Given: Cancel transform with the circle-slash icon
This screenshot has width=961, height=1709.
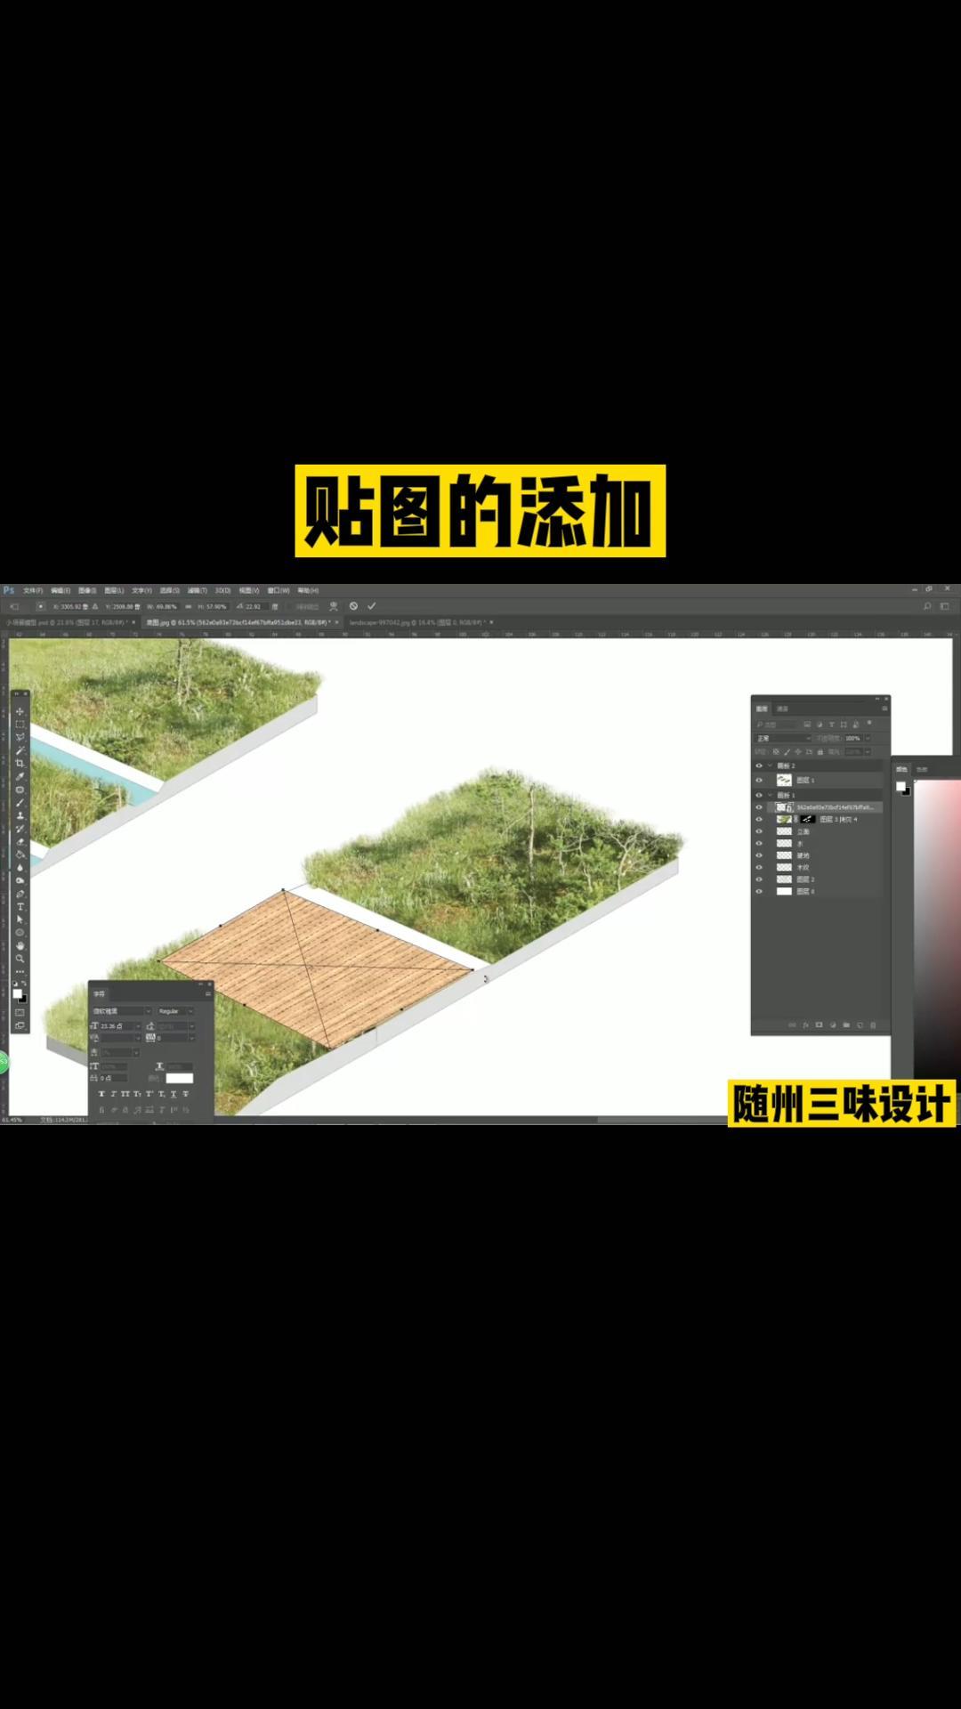Looking at the screenshot, I should point(353,606).
